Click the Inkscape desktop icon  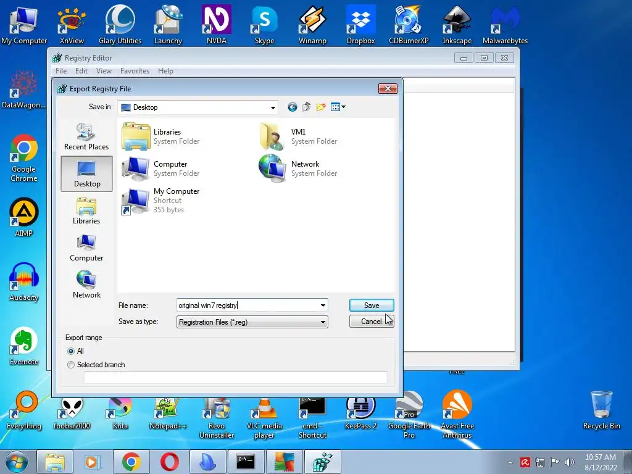[x=457, y=25]
